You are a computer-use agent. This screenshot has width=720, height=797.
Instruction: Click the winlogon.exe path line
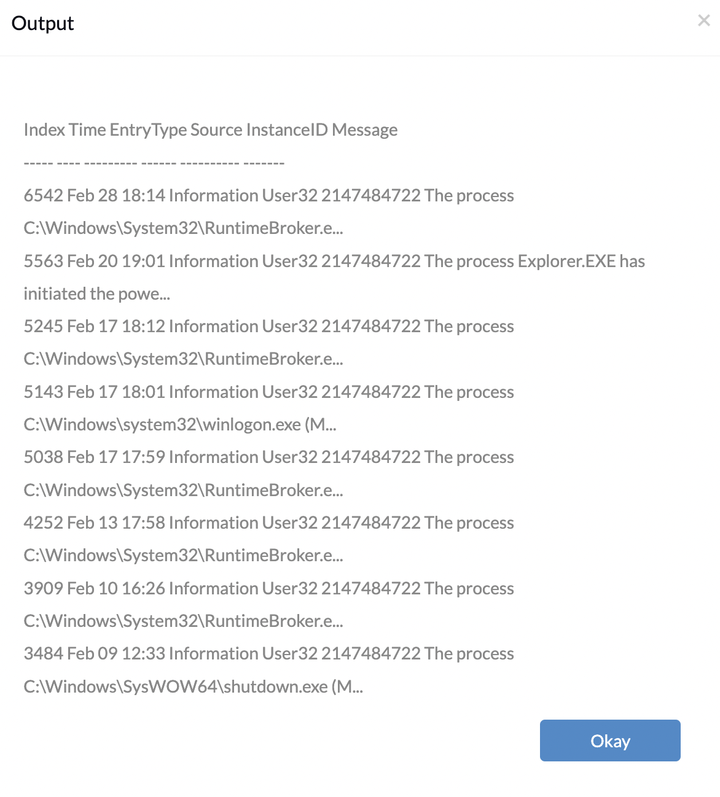(180, 424)
